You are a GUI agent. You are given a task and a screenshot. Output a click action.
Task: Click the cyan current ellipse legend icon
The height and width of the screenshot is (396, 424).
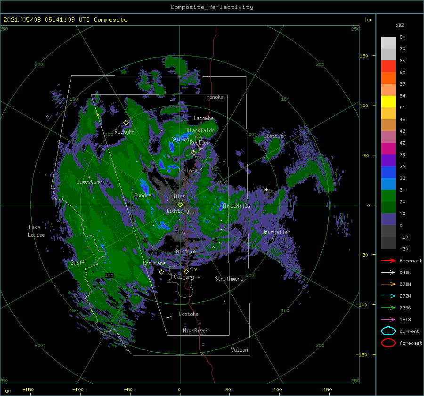(388, 331)
